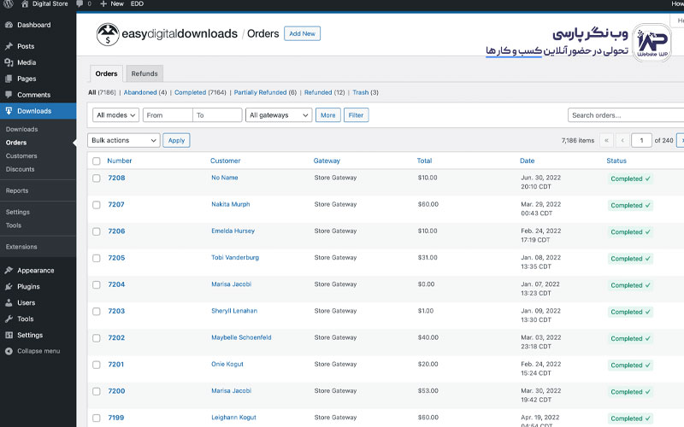Open the comments bubble icon in admin bar

(80, 3)
